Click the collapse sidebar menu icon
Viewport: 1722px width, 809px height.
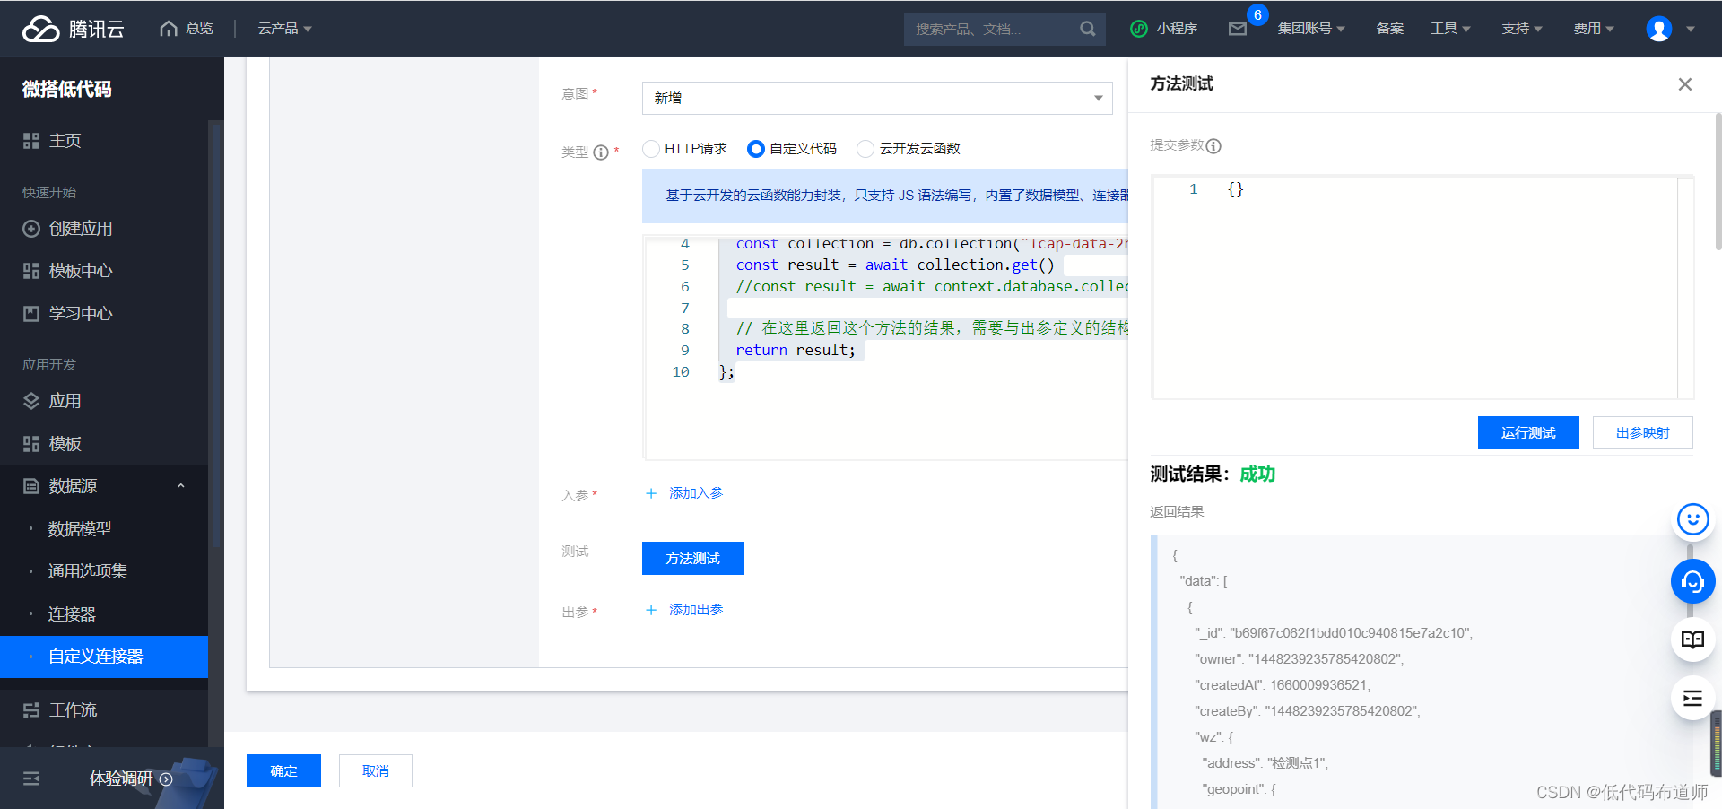tap(31, 779)
